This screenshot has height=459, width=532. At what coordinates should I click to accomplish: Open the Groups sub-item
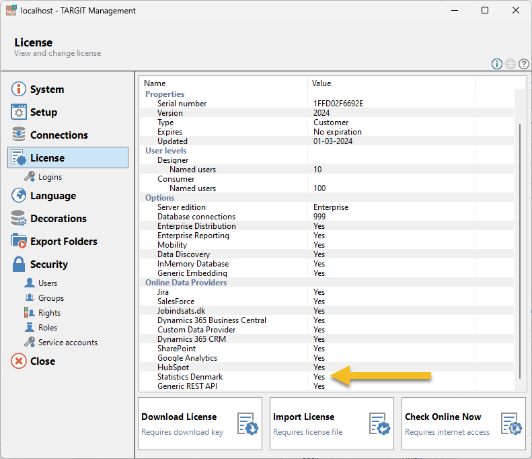click(51, 297)
